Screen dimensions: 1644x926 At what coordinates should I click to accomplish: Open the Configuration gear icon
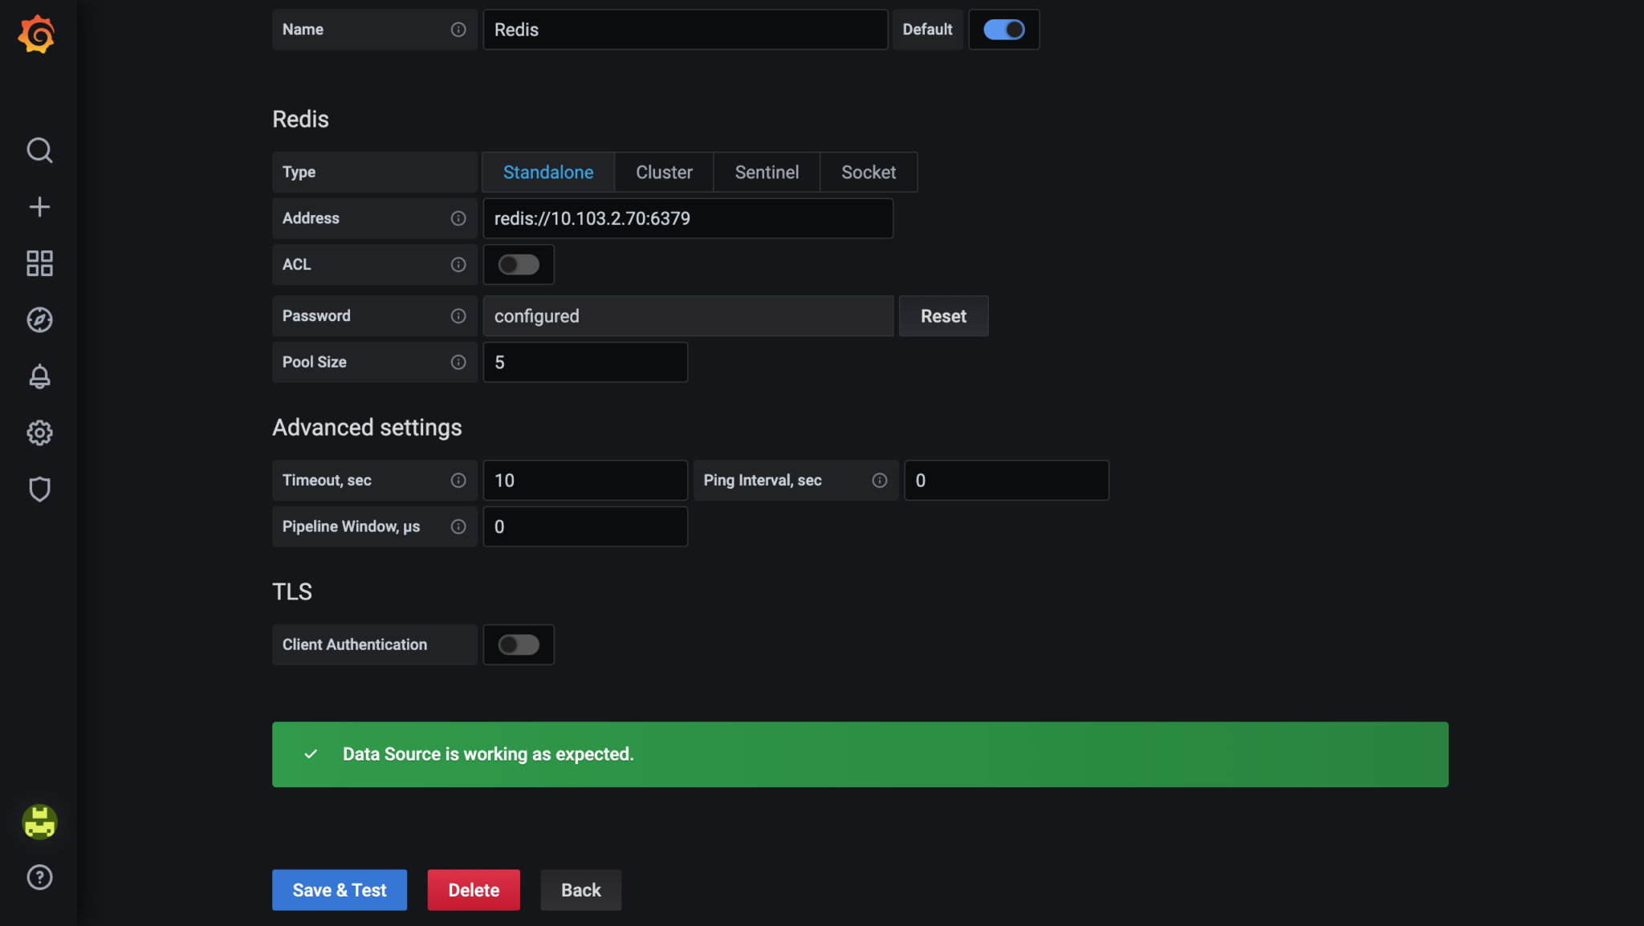[x=39, y=433]
